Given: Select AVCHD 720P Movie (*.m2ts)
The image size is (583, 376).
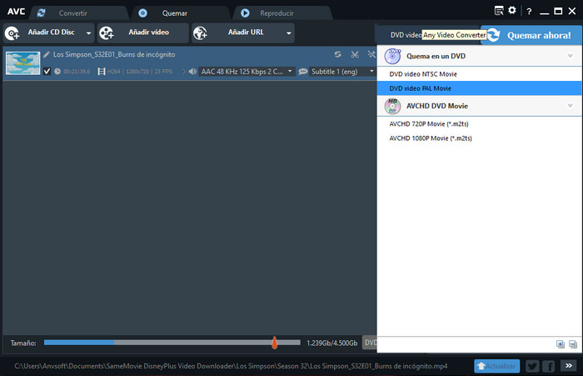Looking at the screenshot, I should (x=479, y=124).
